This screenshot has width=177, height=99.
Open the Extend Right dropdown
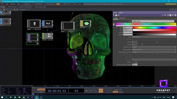(x=154, y=50)
